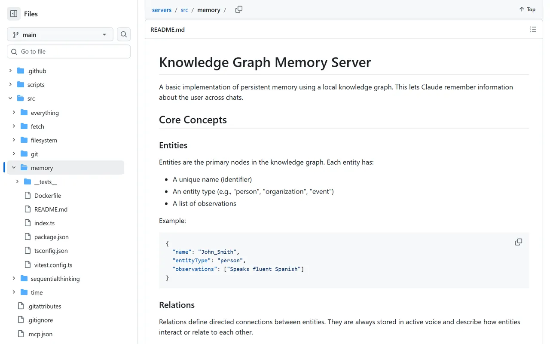The height and width of the screenshot is (344, 550).
Task: Open package.json in the file tree
Action: tap(52, 237)
